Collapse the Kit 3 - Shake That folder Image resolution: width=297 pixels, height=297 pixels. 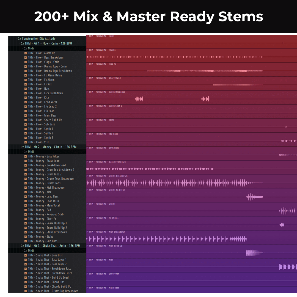click(x=22, y=246)
